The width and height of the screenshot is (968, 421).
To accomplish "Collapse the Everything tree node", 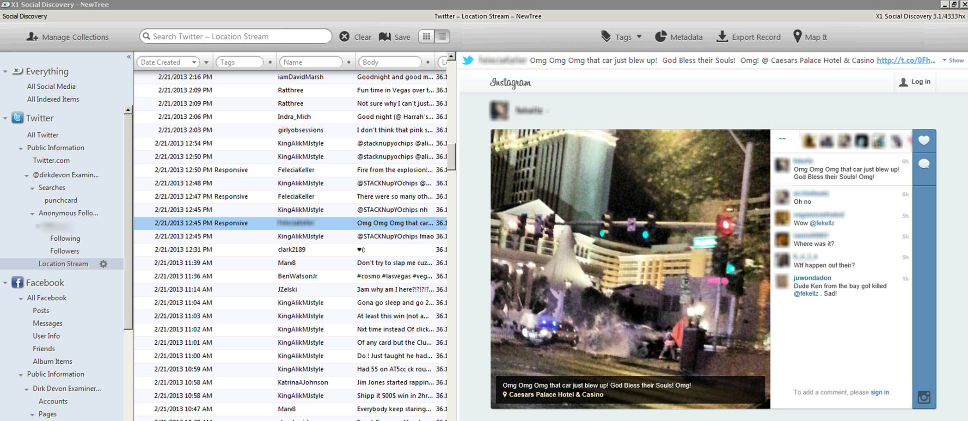I will (5, 72).
